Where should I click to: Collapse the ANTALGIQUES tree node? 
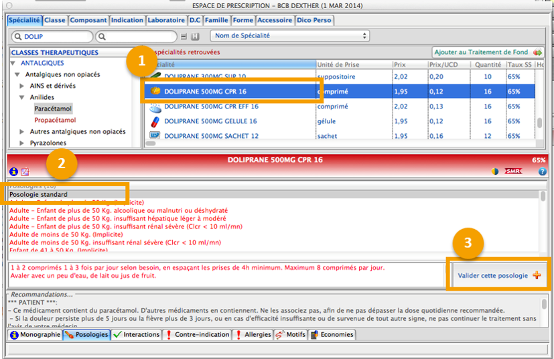15,63
